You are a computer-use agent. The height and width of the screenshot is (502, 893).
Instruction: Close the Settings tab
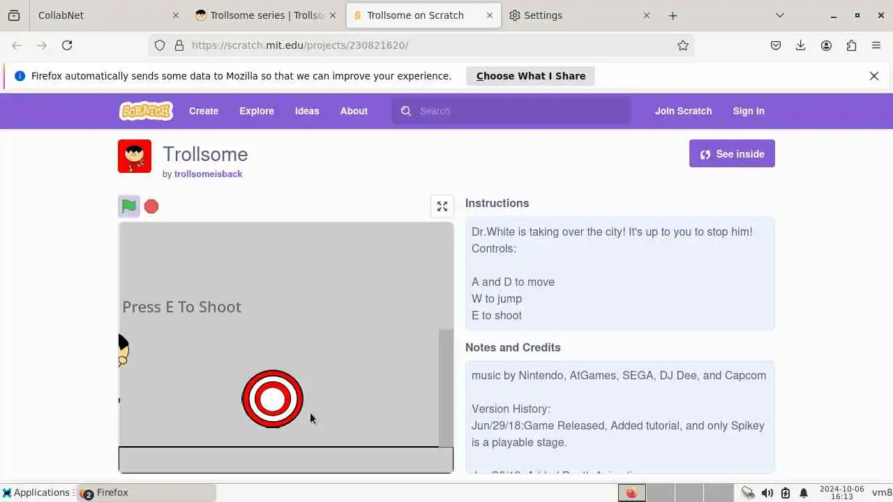[x=647, y=15]
